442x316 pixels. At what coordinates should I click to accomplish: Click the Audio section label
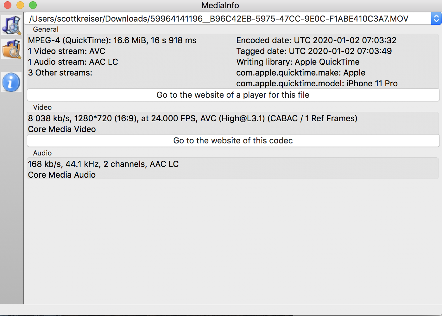pos(42,153)
